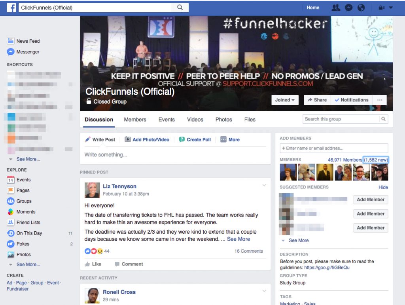Viewport: 405px width, 305px height.
Task: Toggle group Notifications button
Action: (351, 100)
